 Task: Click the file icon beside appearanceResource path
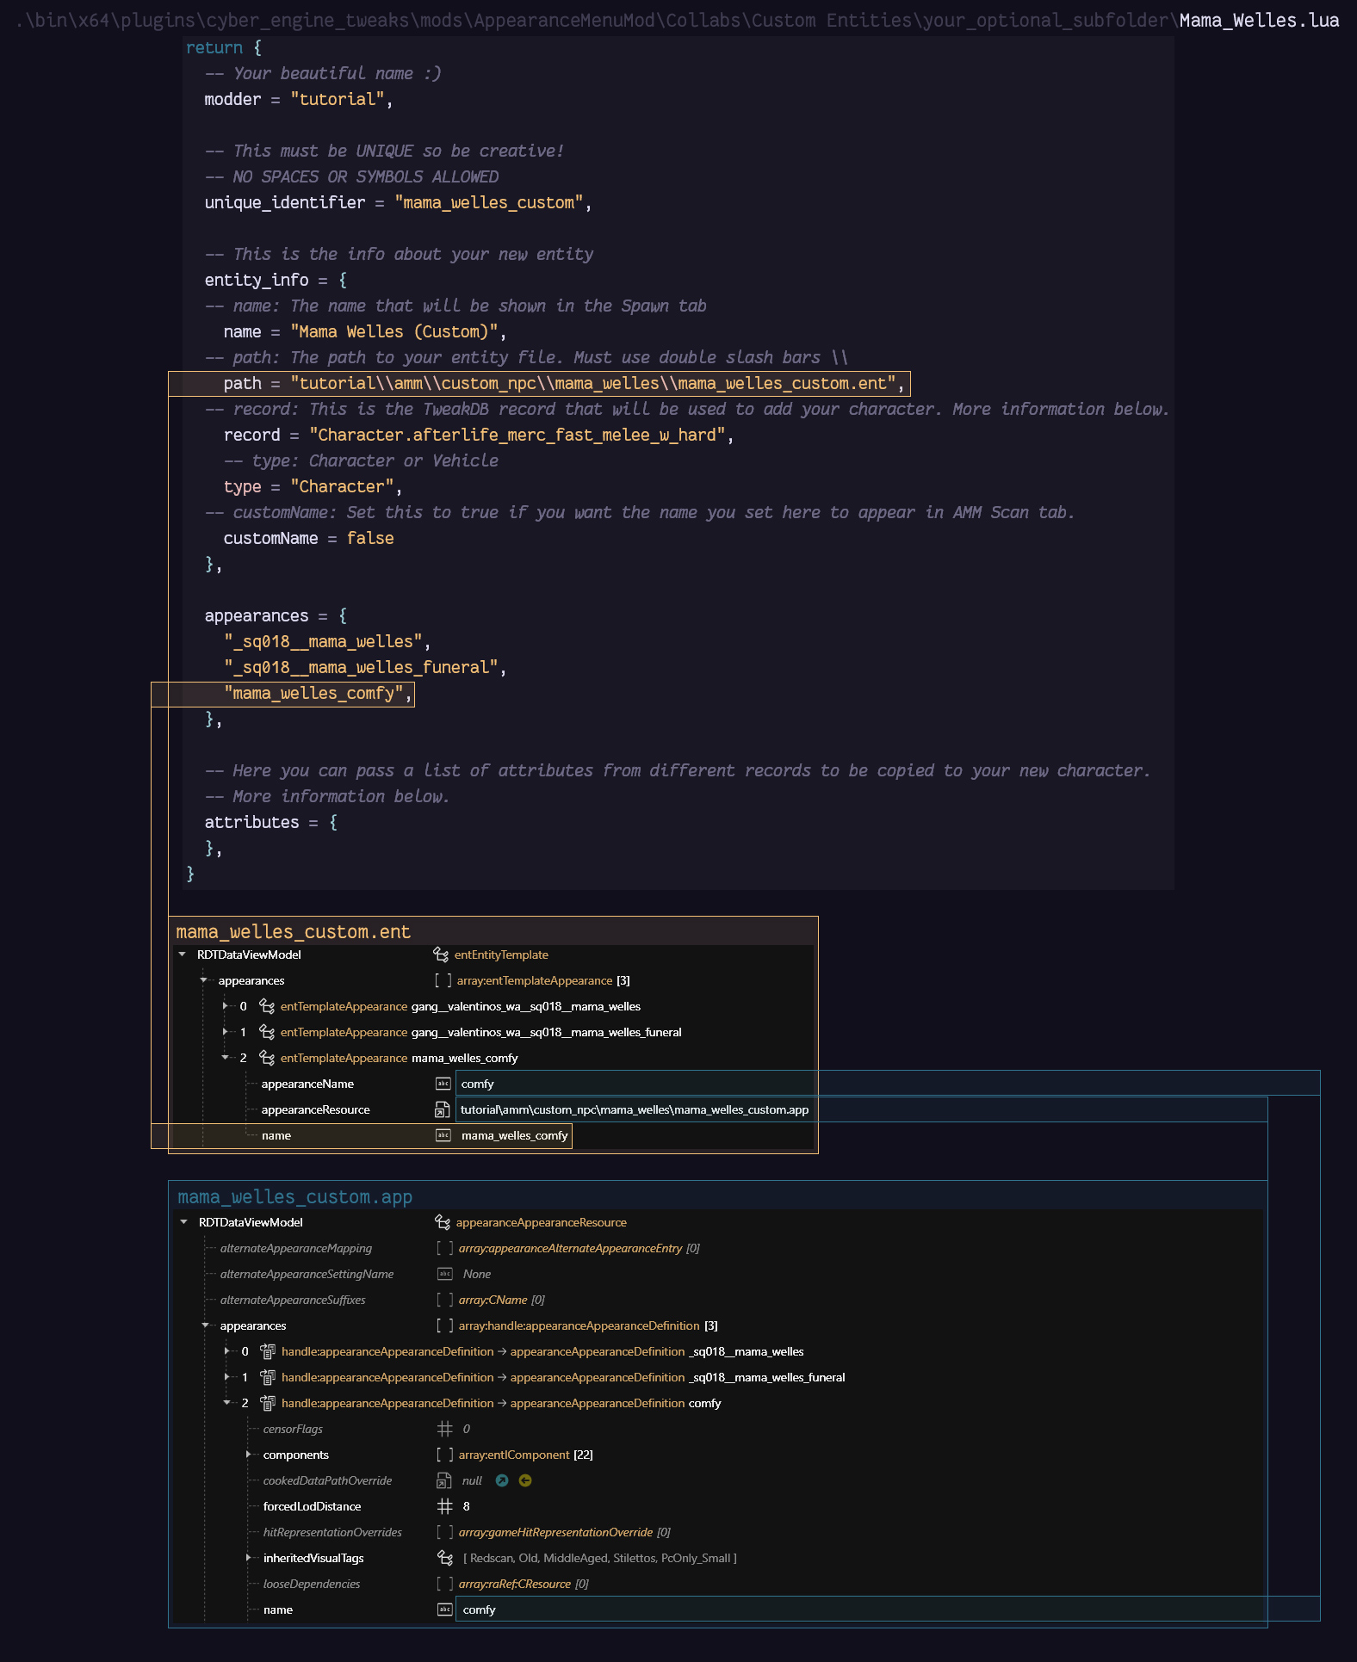(443, 1110)
